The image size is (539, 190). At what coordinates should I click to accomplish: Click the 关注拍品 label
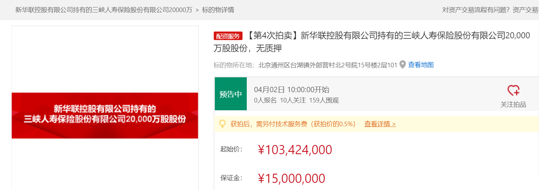tap(513, 104)
